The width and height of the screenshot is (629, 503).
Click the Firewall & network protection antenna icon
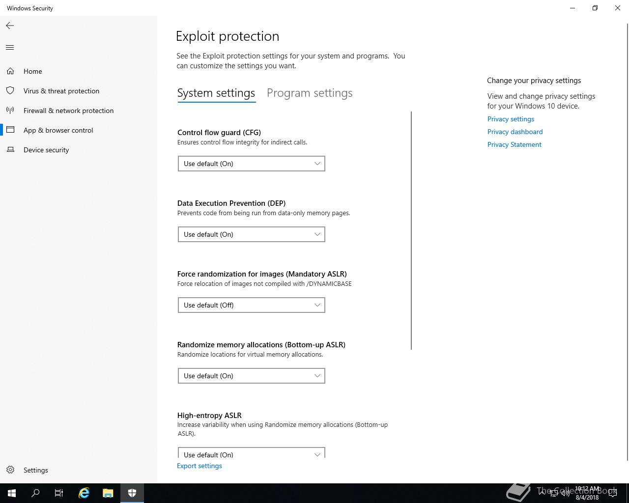(10, 111)
